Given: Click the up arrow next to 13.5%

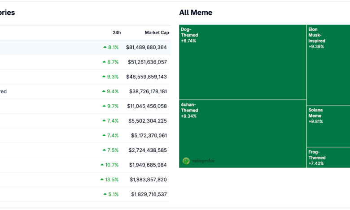Looking at the screenshot, I should (x=102, y=180).
